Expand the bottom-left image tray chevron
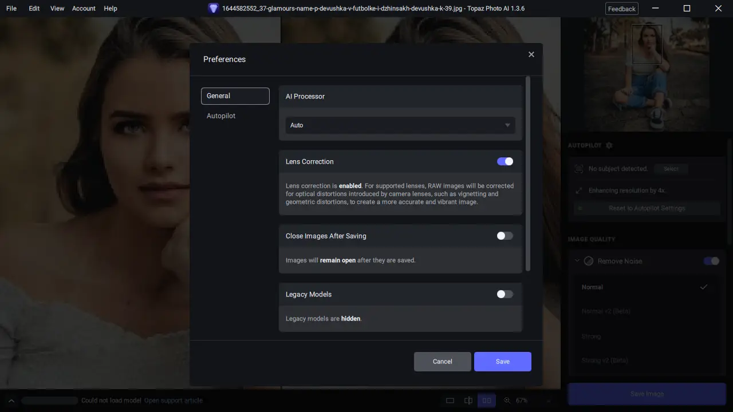733x412 pixels. coord(11,401)
